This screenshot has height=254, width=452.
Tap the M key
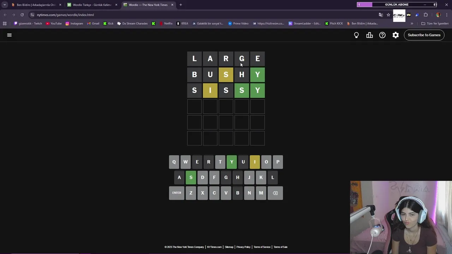261,193
